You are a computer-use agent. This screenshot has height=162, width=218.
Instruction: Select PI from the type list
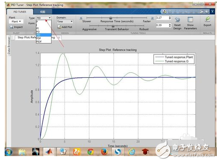click(44, 28)
